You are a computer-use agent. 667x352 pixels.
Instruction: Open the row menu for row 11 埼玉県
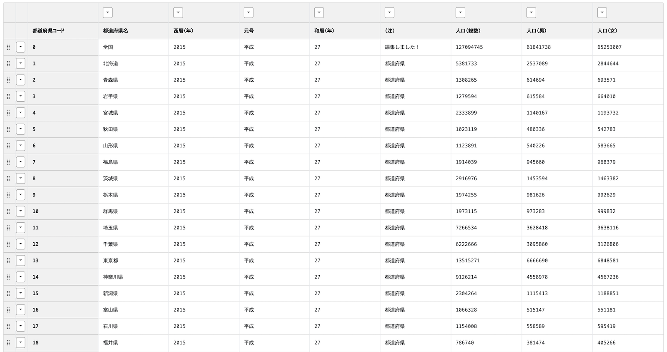pos(20,228)
